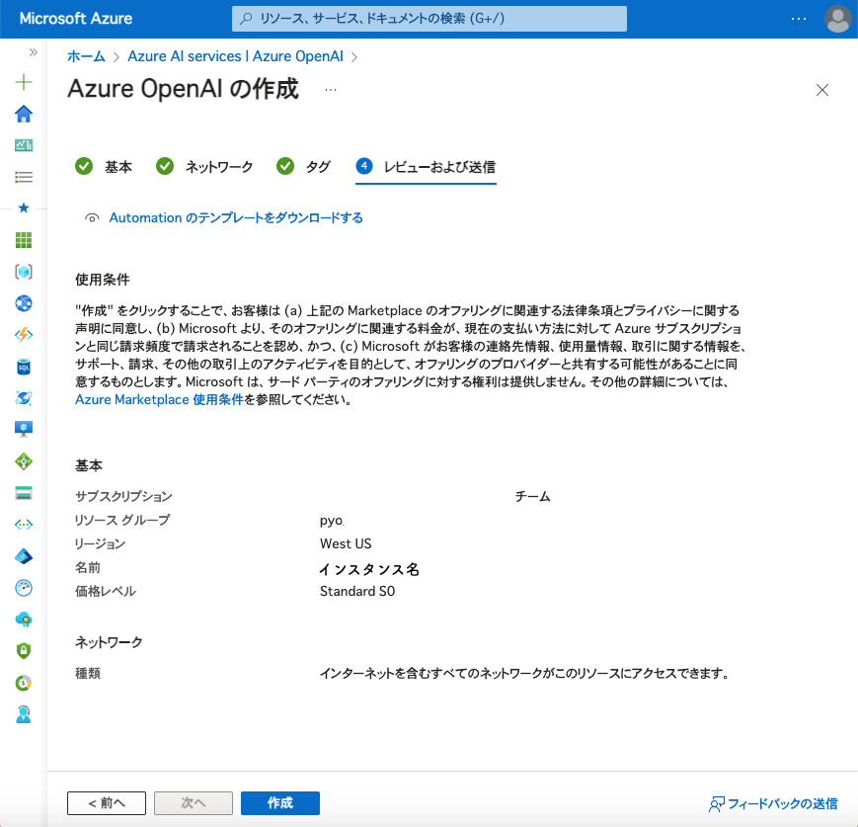This screenshot has width=858, height=827.
Task: Click the < 前へ button
Action: click(107, 803)
